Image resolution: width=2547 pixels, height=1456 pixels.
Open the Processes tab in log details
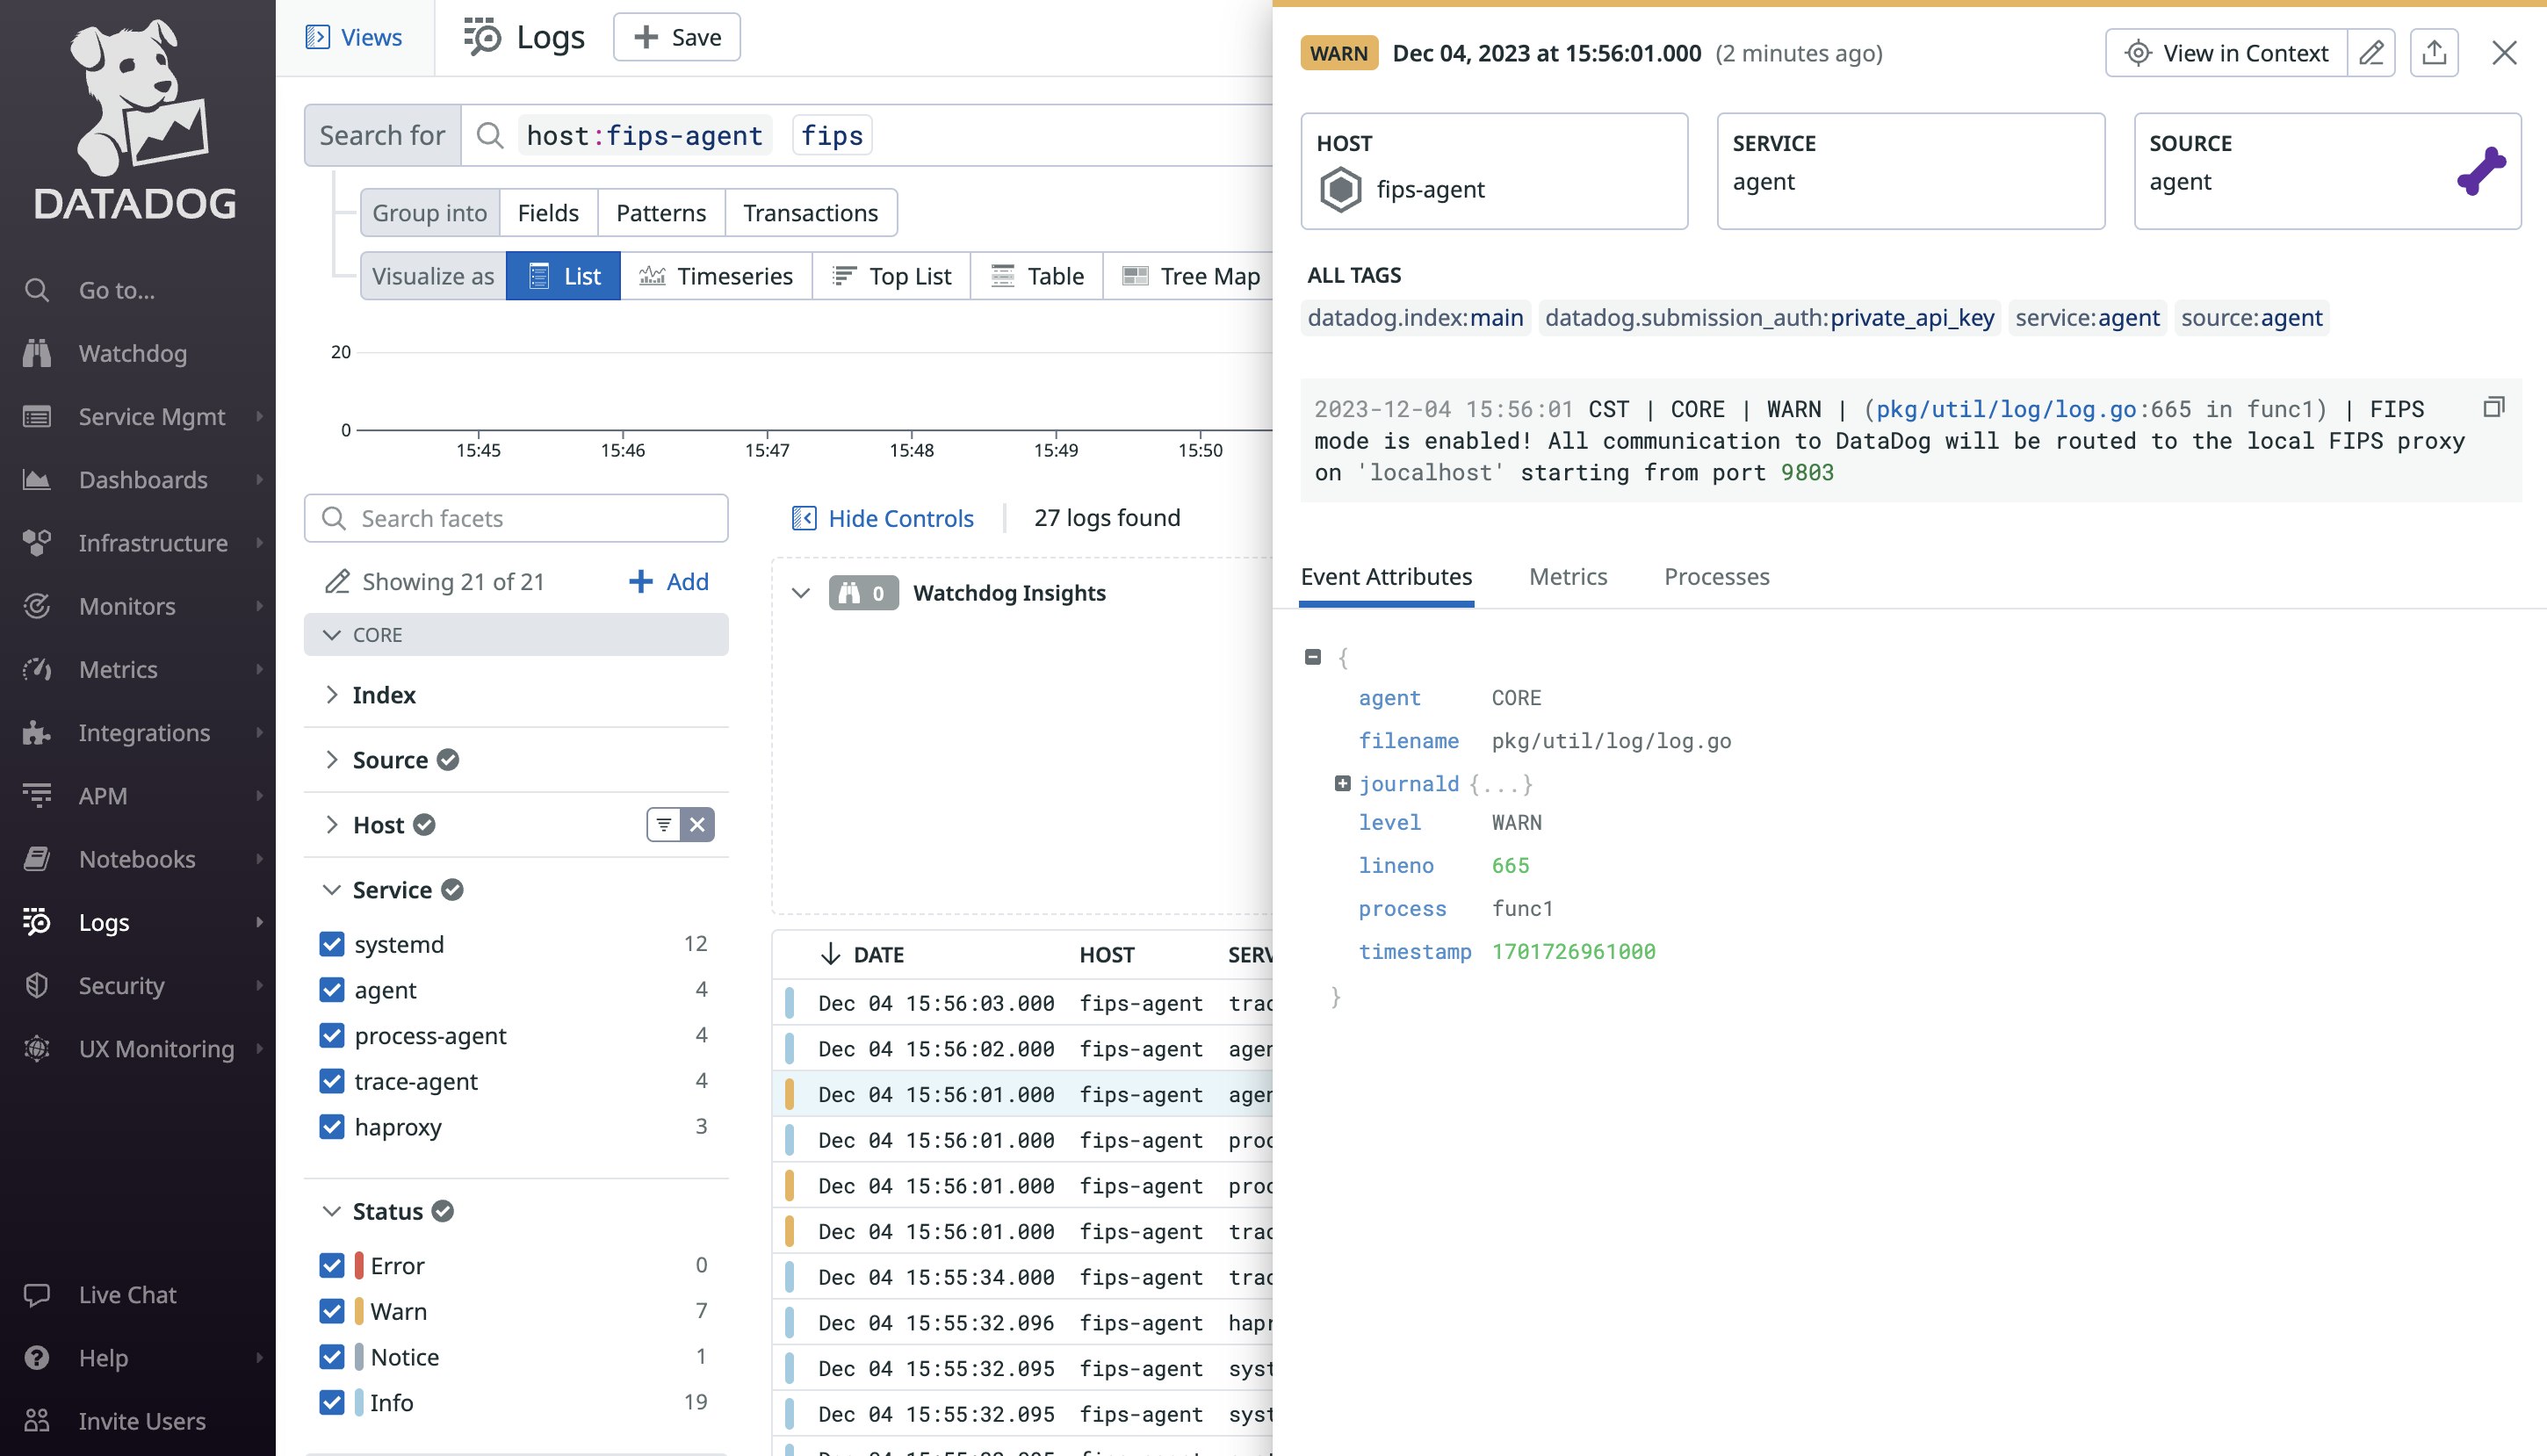tap(1716, 577)
